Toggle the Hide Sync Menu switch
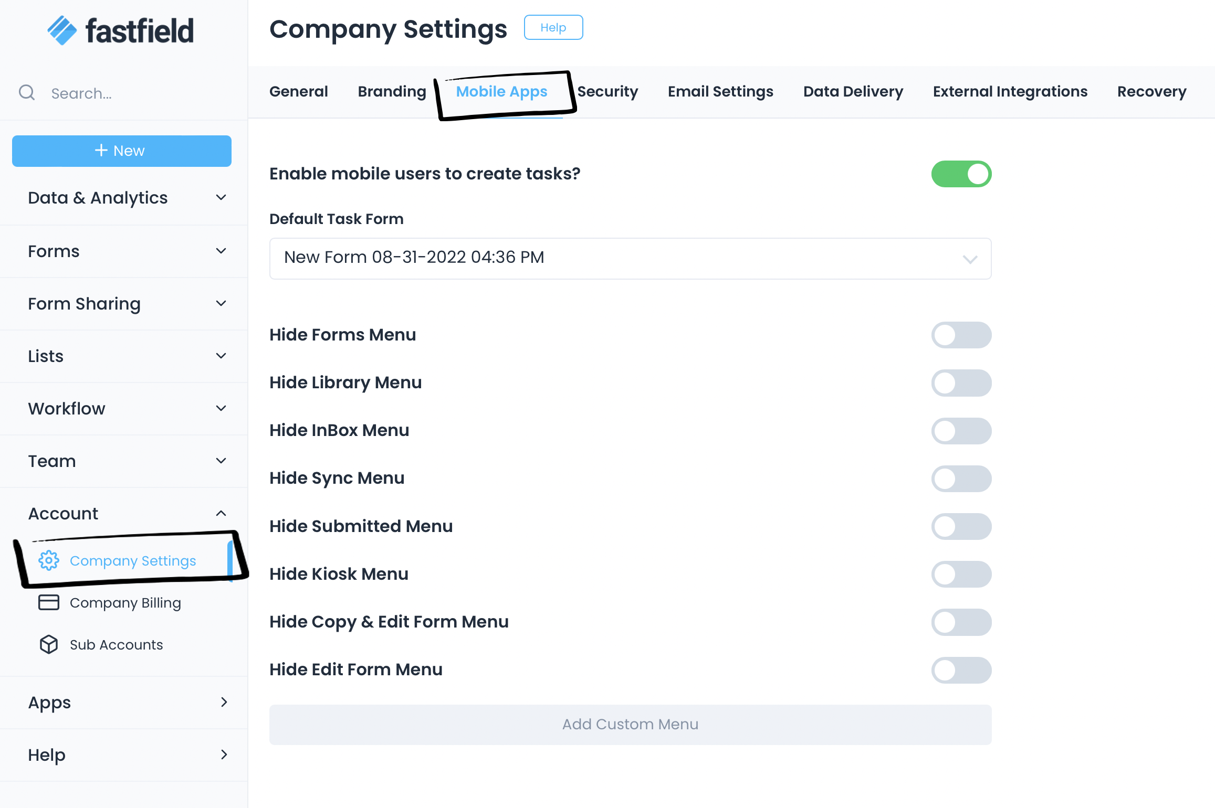 tap(961, 479)
